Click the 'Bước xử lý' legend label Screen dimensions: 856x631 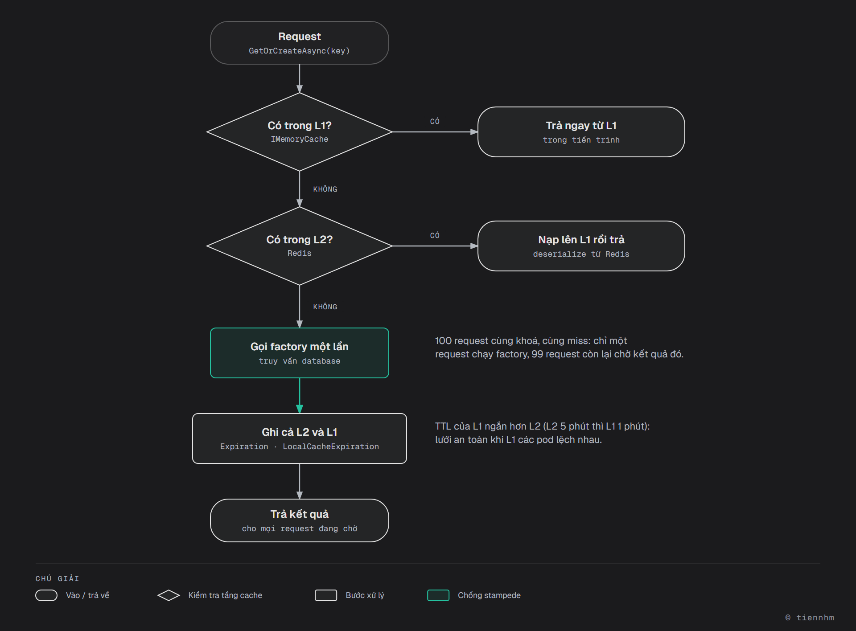click(365, 595)
